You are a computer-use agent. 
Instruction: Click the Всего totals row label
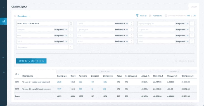17,96
